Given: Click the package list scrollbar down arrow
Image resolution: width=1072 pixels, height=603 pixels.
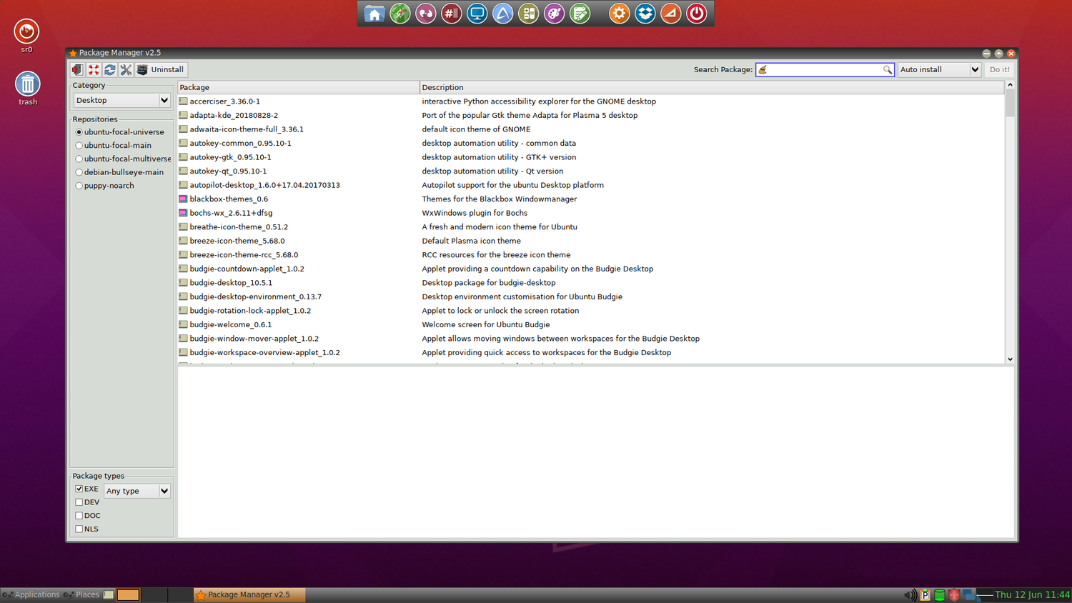Looking at the screenshot, I should pyautogui.click(x=1010, y=359).
